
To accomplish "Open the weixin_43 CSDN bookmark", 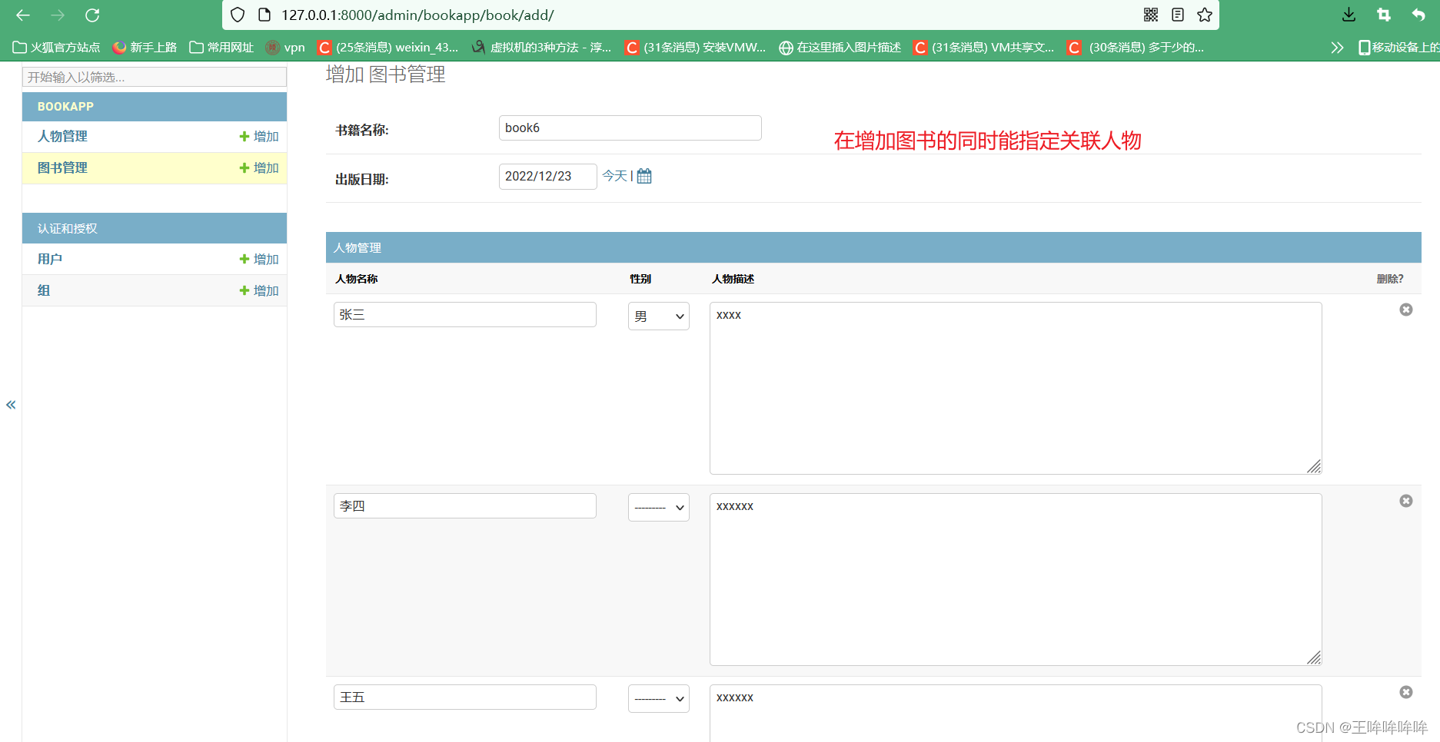I will pyautogui.click(x=388, y=48).
